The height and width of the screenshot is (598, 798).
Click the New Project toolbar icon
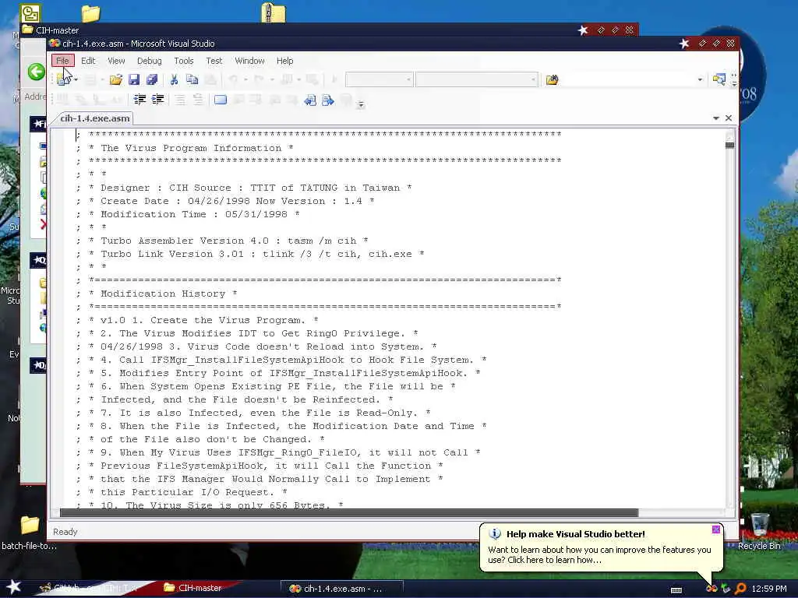tap(63, 79)
